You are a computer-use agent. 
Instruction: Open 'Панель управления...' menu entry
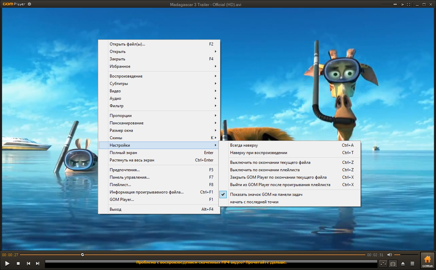click(x=159, y=177)
